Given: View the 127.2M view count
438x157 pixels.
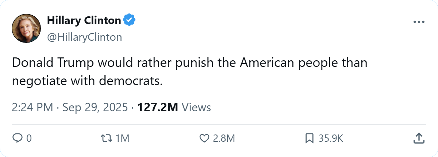Looking at the screenshot, I should [x=157, y=107].
